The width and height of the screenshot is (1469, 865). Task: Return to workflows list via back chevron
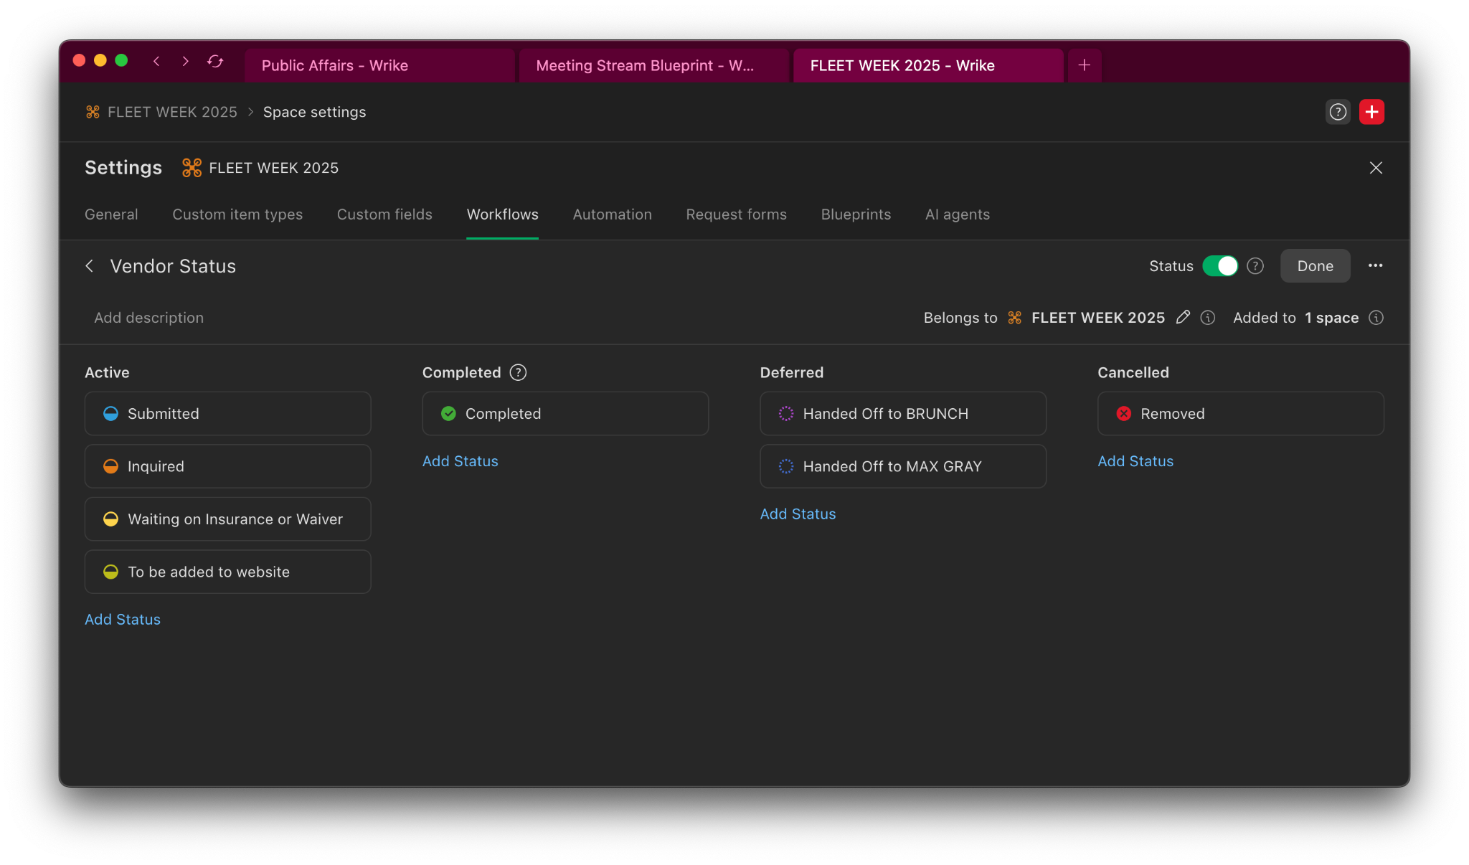90,266
